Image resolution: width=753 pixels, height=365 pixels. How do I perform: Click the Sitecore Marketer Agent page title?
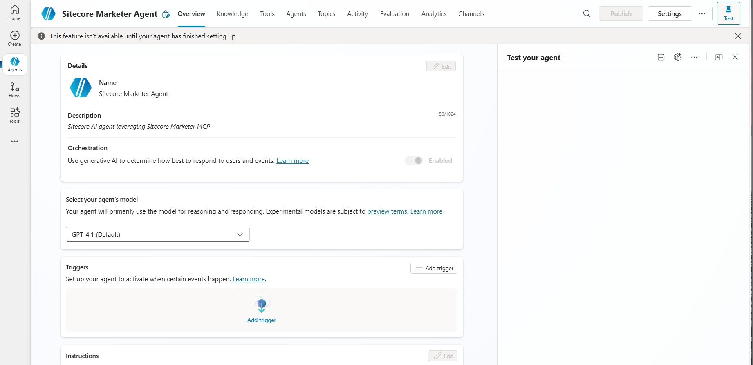(110, 14)
